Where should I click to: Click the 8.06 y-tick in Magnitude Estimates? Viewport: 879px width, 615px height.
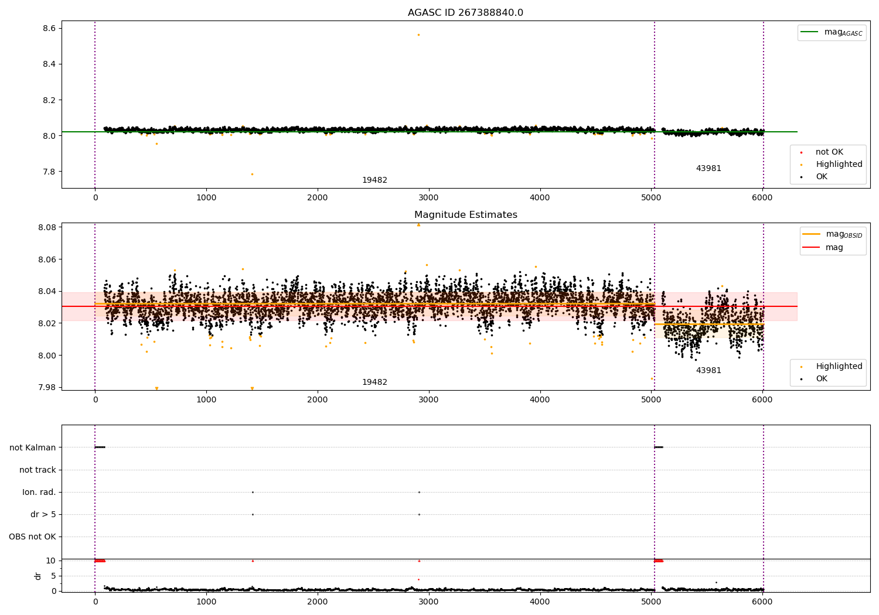(47, 259)
